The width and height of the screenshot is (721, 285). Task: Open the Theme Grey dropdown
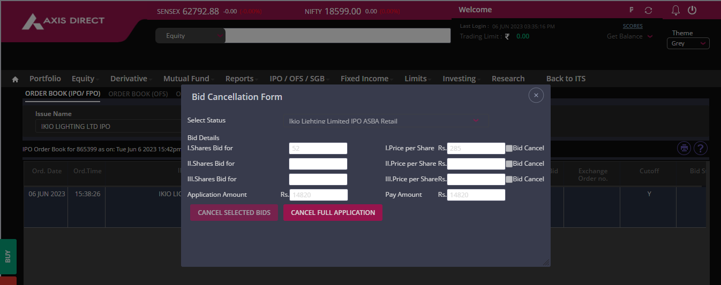pyautogui.click(x=688, y=43)
